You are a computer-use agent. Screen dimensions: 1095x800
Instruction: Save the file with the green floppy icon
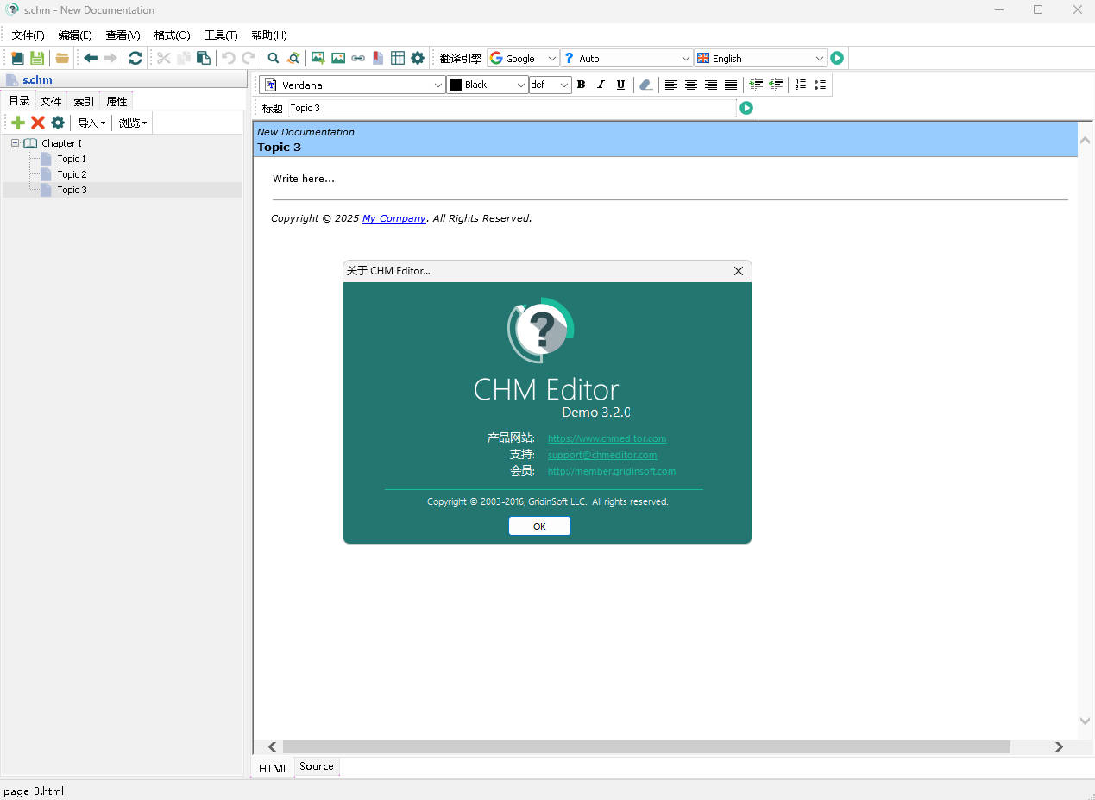click(37, 58)
